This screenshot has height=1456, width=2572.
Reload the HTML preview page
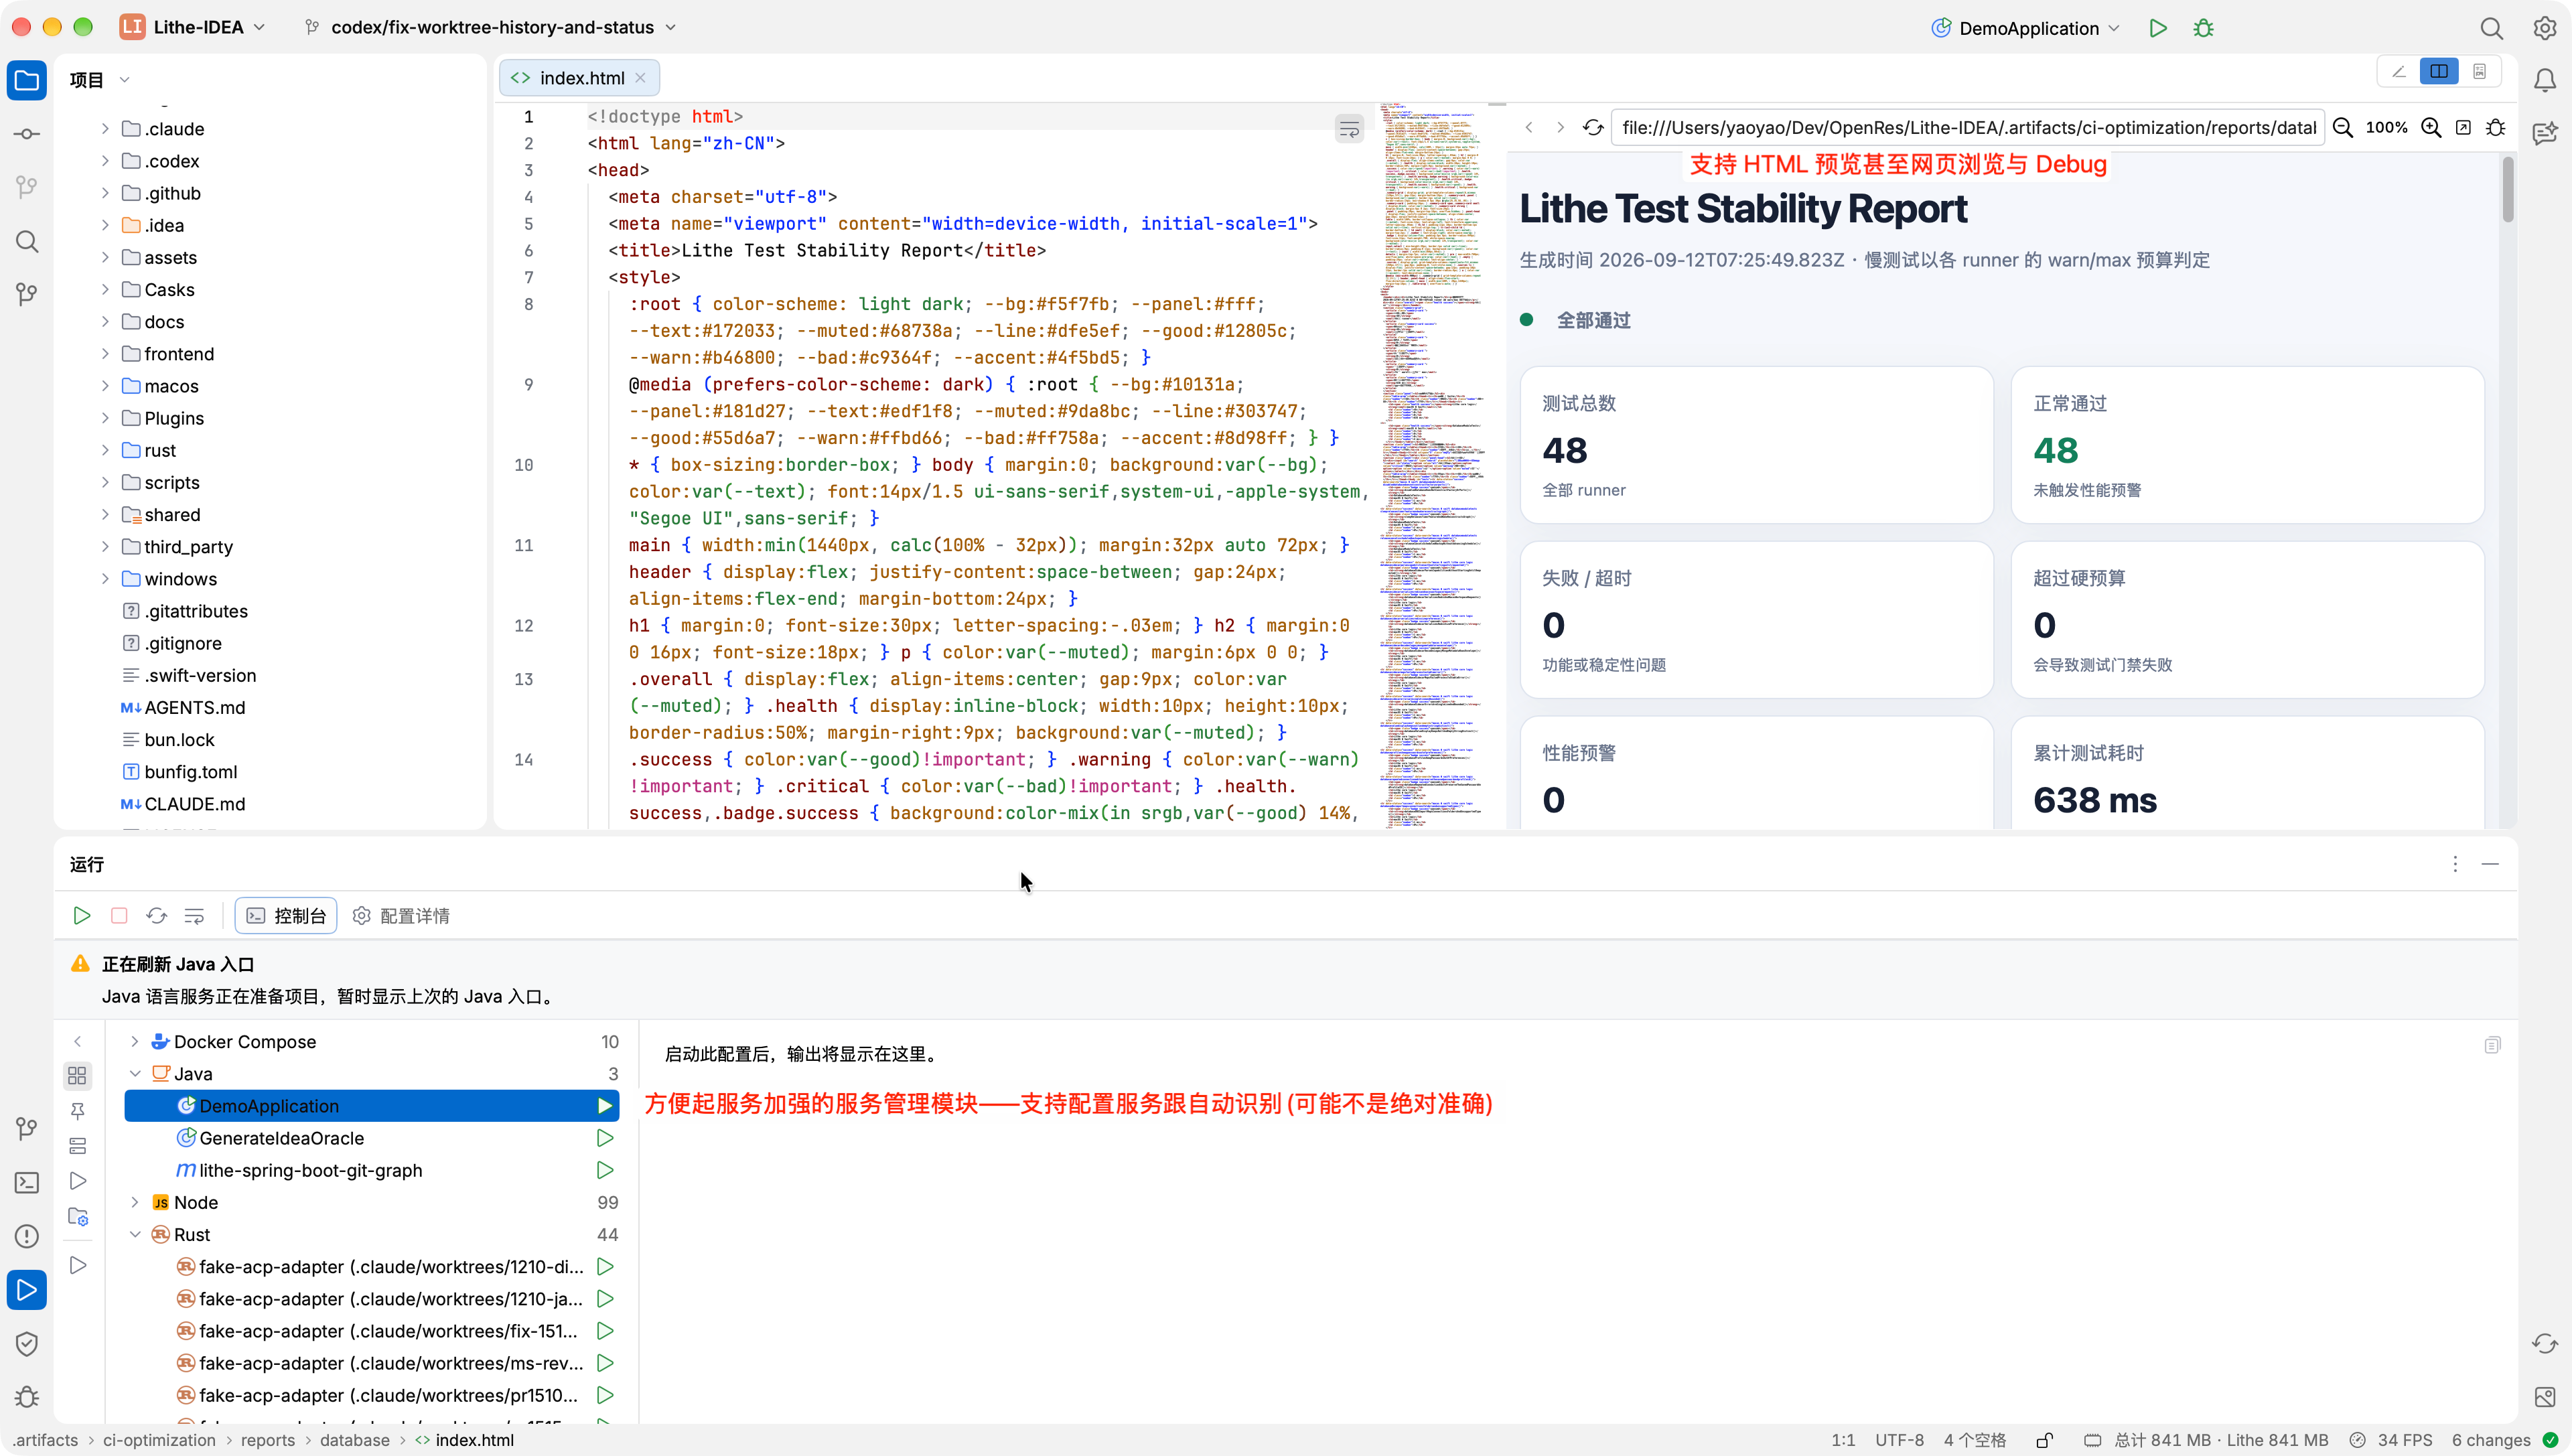pos(1593,127)
